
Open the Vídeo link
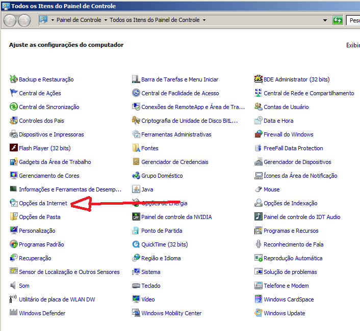click(148, 299)
